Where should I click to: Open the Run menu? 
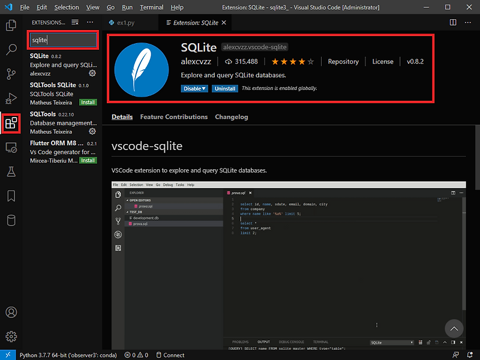point(127,7)
